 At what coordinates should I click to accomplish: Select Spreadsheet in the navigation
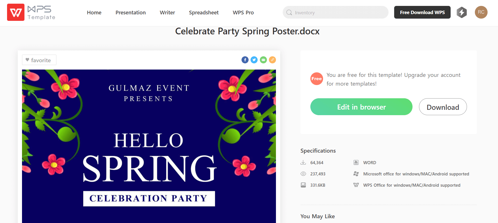tap(204, 13)
